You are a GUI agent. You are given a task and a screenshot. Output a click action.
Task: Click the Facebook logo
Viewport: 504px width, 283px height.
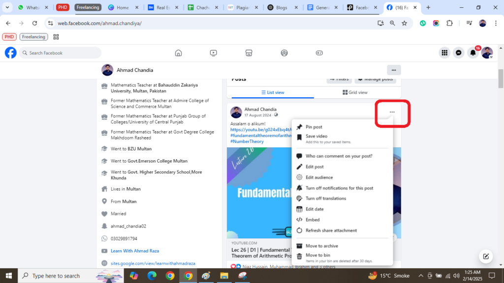tap(10, 53)
